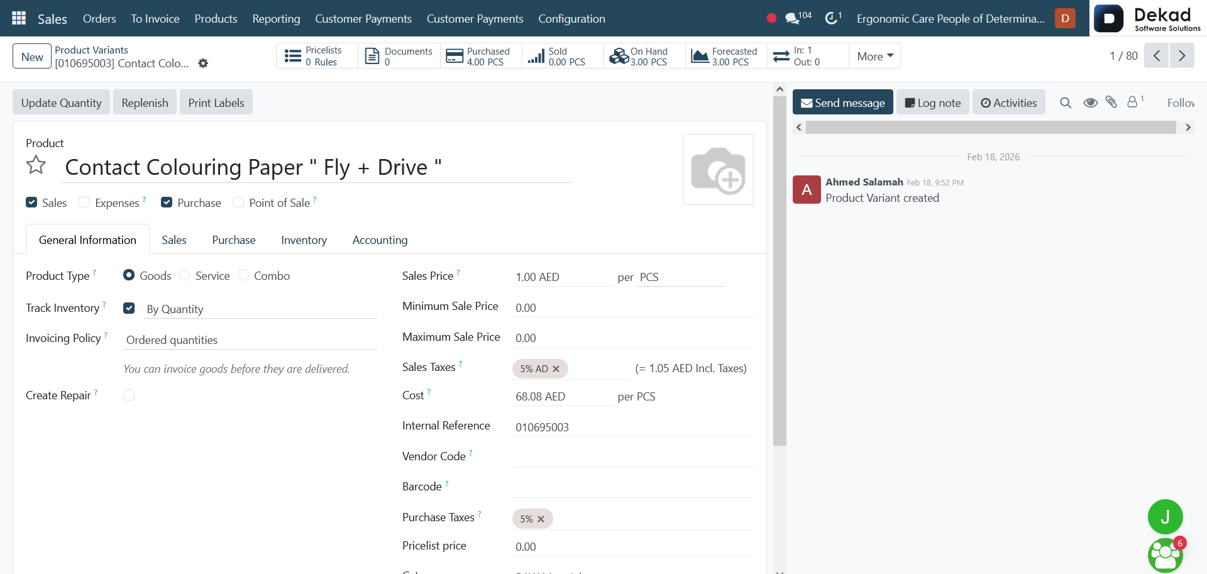Open the apps grid home menu

click(19, 18)
